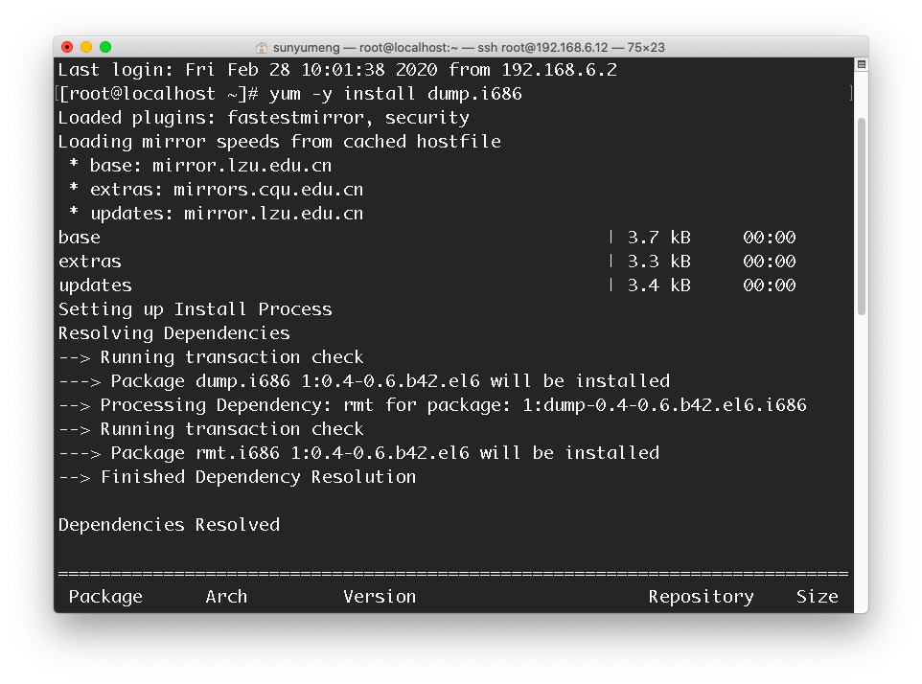
Task: Click the 'Size' column header
Action: (818, 597)
